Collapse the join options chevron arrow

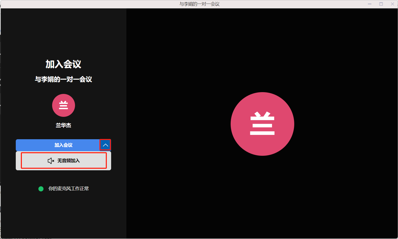coord(105,145)
